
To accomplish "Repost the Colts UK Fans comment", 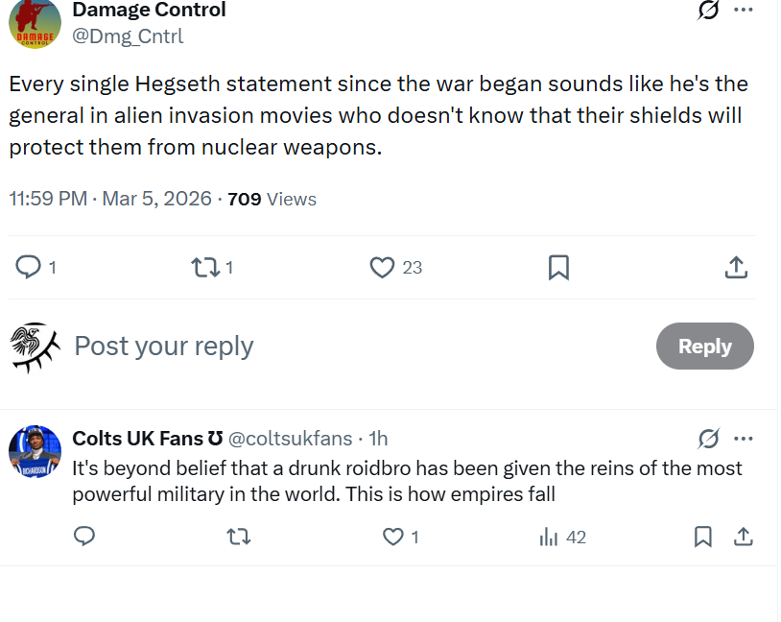I will point(237,537).
